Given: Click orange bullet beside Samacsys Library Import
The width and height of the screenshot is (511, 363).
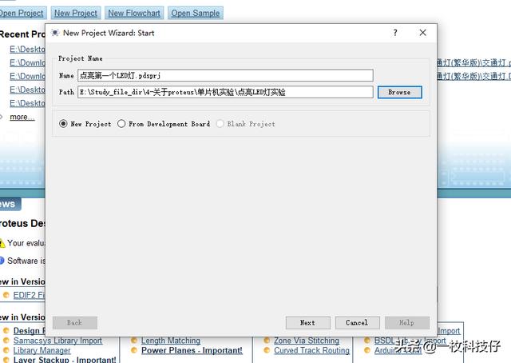Looking at the screenshot, I should [x=6, y=341].
